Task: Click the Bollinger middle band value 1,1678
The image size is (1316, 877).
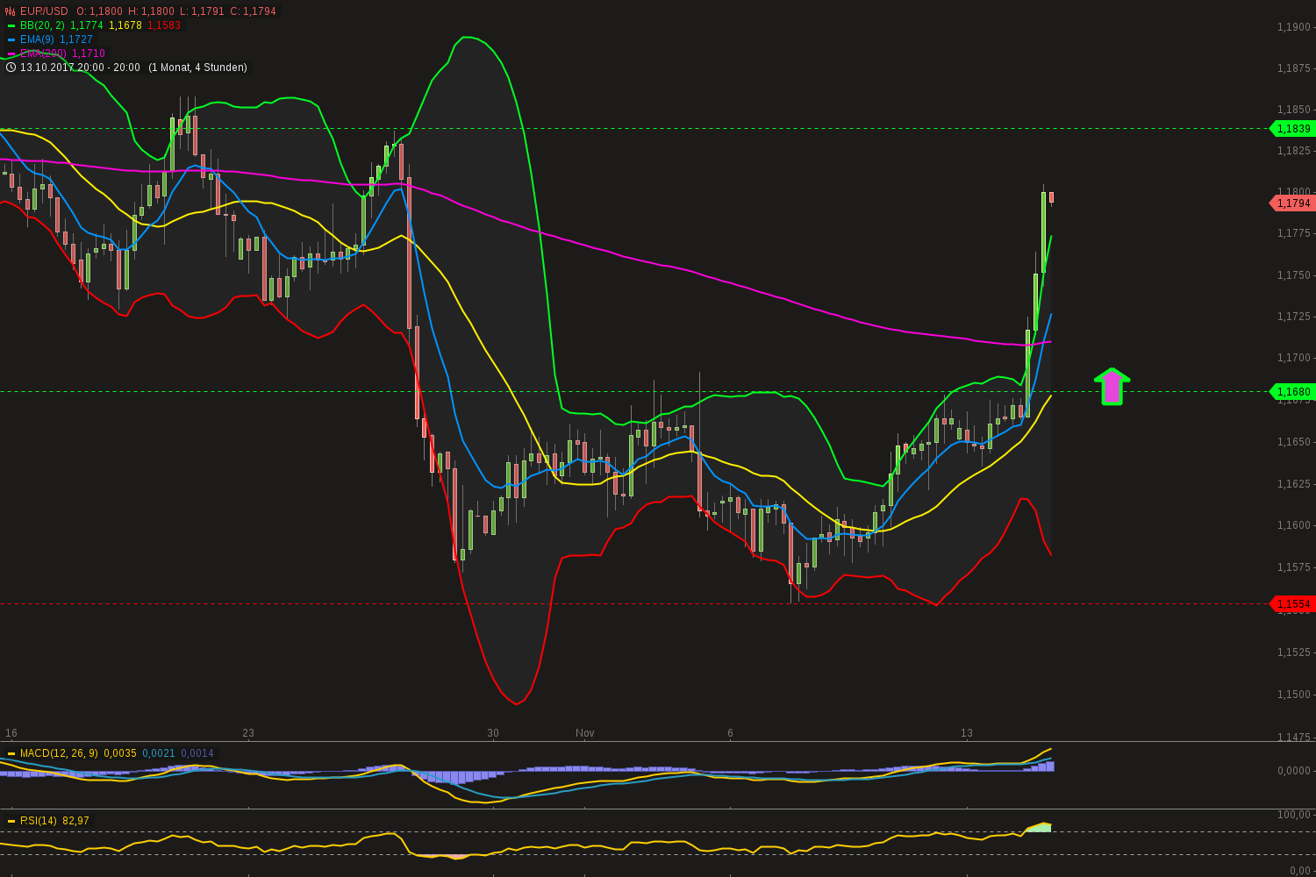Action: click(x=125, y=25)
